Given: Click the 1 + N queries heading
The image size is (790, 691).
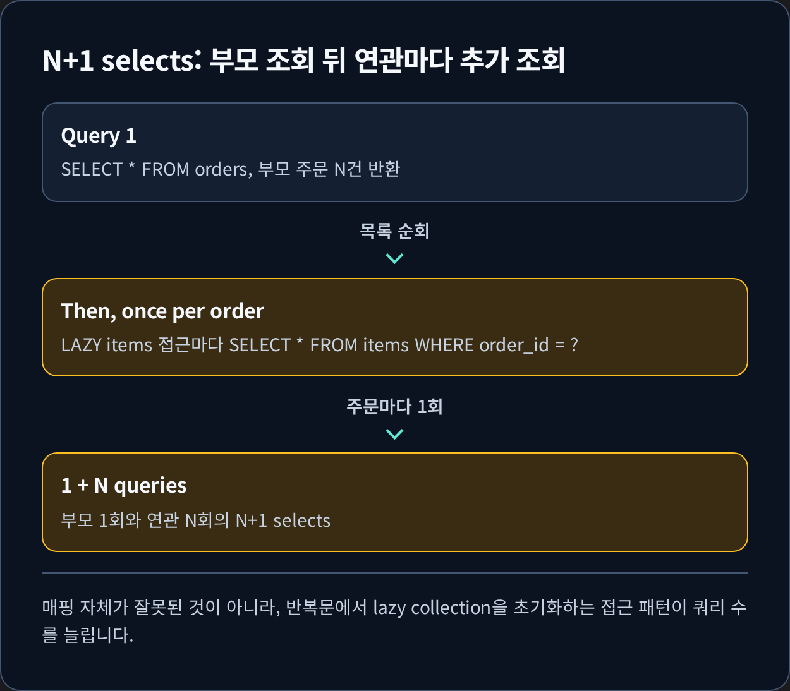Looking at the screenshot, I should [x=124, y=486].
